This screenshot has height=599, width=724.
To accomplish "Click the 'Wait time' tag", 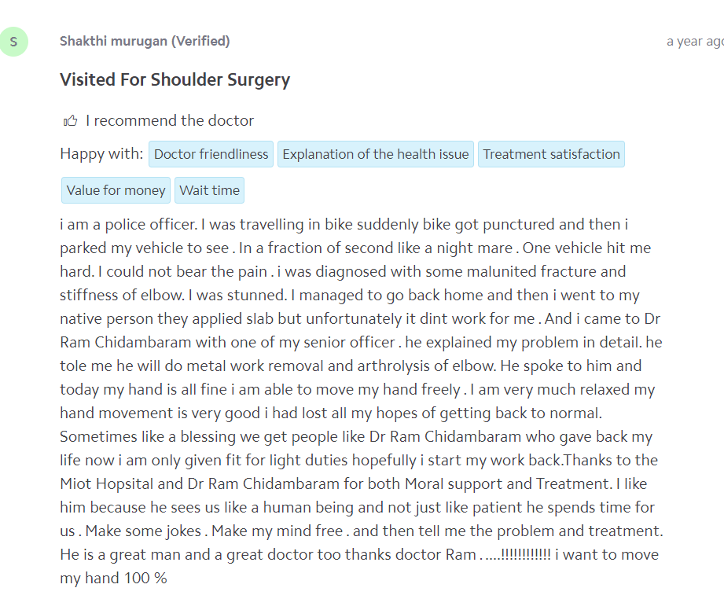I will click(209, 190).
